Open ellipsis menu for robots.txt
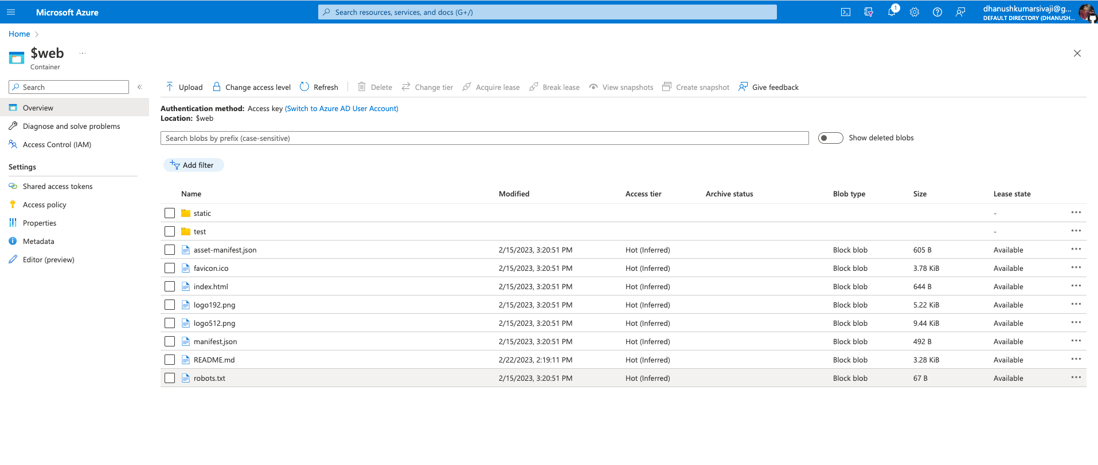 [1076, 377]
